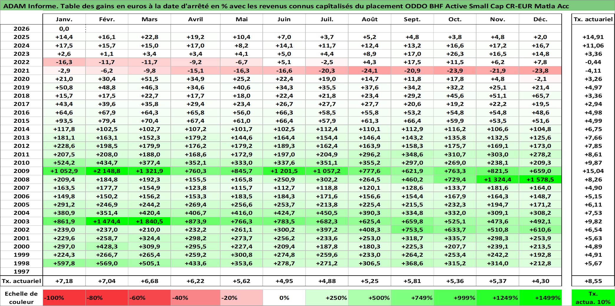Select the '+597,8' January 1998 cell
Screen dimensions: 615x306
pos(64,263)
